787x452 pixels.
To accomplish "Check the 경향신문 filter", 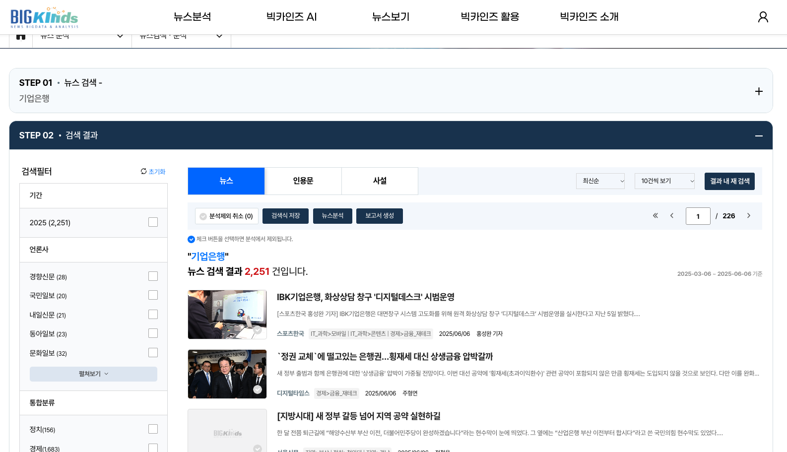I will [x=153, y=276].
